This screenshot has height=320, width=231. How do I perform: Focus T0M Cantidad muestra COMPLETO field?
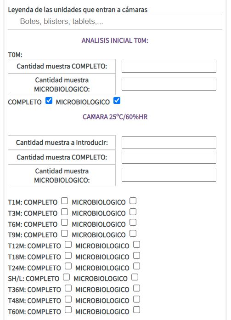[169, 66]
